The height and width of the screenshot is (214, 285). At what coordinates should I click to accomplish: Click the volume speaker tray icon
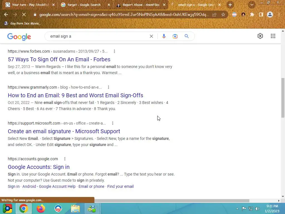pyautogui.click(x=257, y=208)
